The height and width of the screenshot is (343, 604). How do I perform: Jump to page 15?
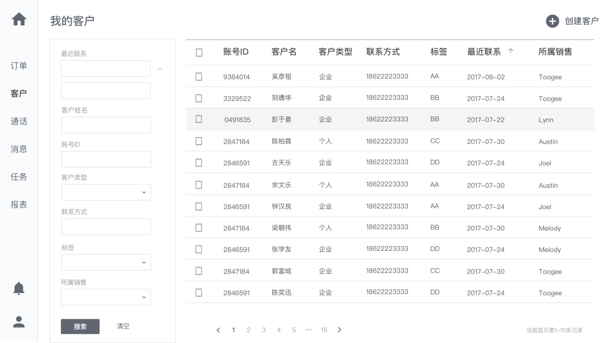pyautogui.click(x=324, y=330)
